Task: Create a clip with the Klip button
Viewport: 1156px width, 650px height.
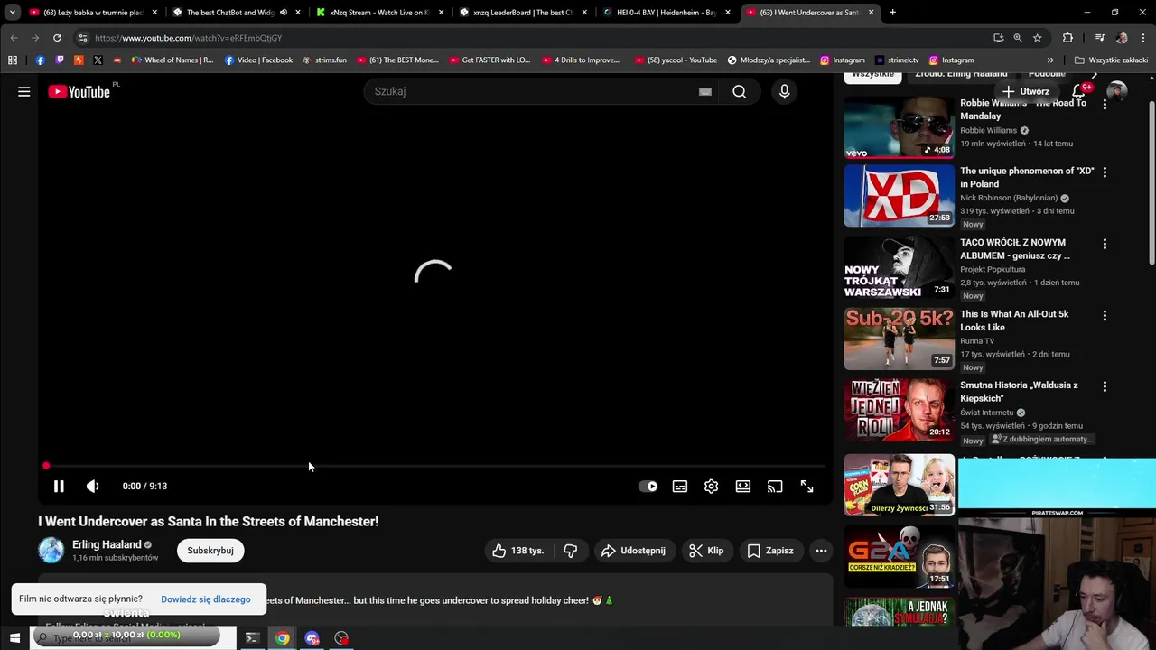Action: tap(706, 551)
